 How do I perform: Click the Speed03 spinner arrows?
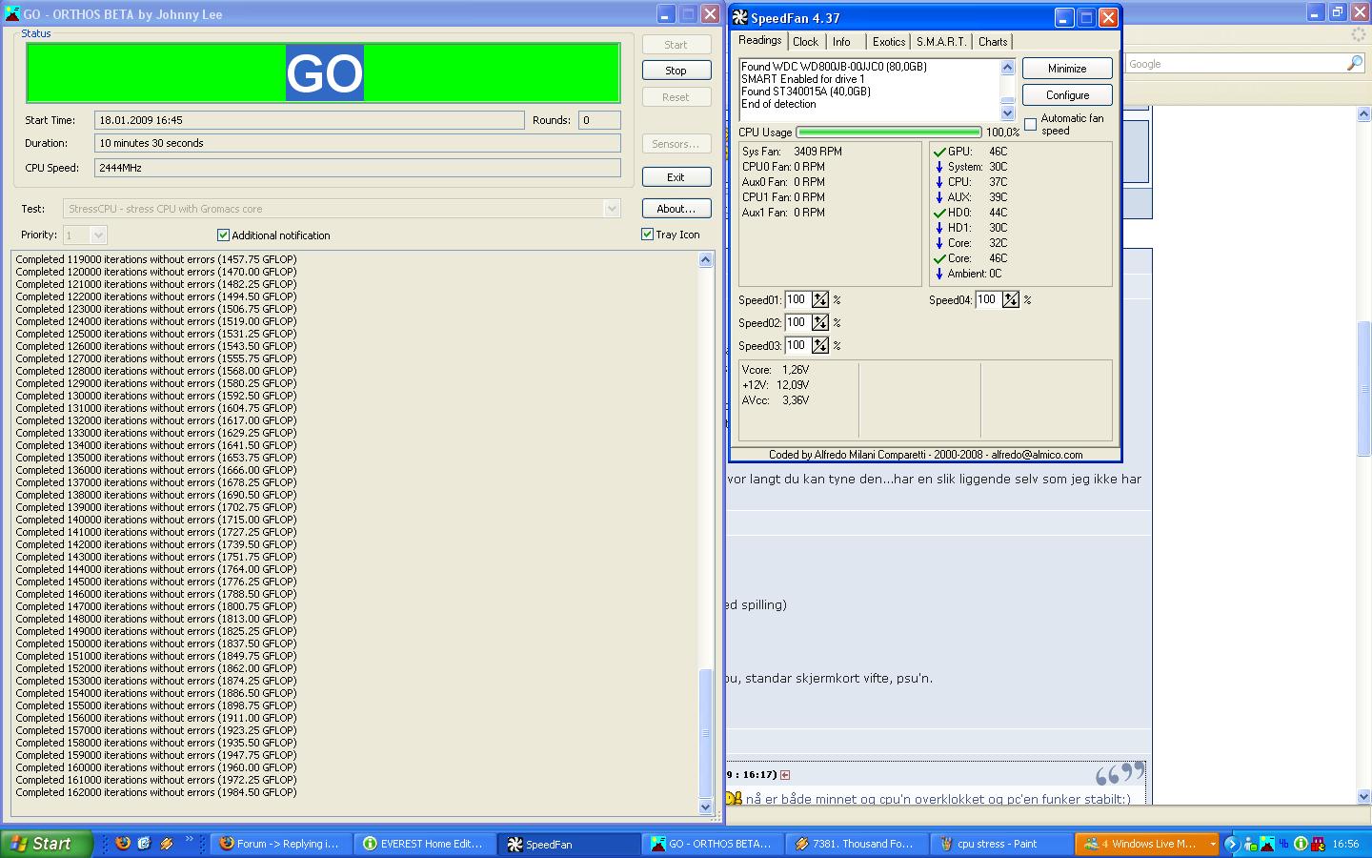pyautogui.click(x=819, y=345)
